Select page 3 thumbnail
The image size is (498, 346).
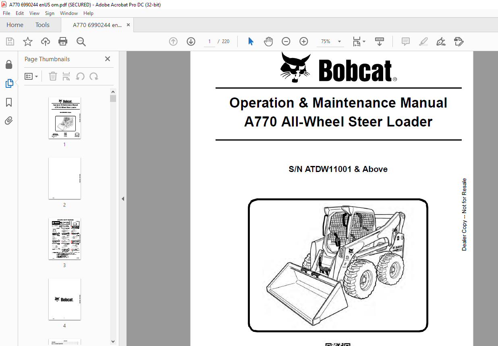click(x=64, y=239)
